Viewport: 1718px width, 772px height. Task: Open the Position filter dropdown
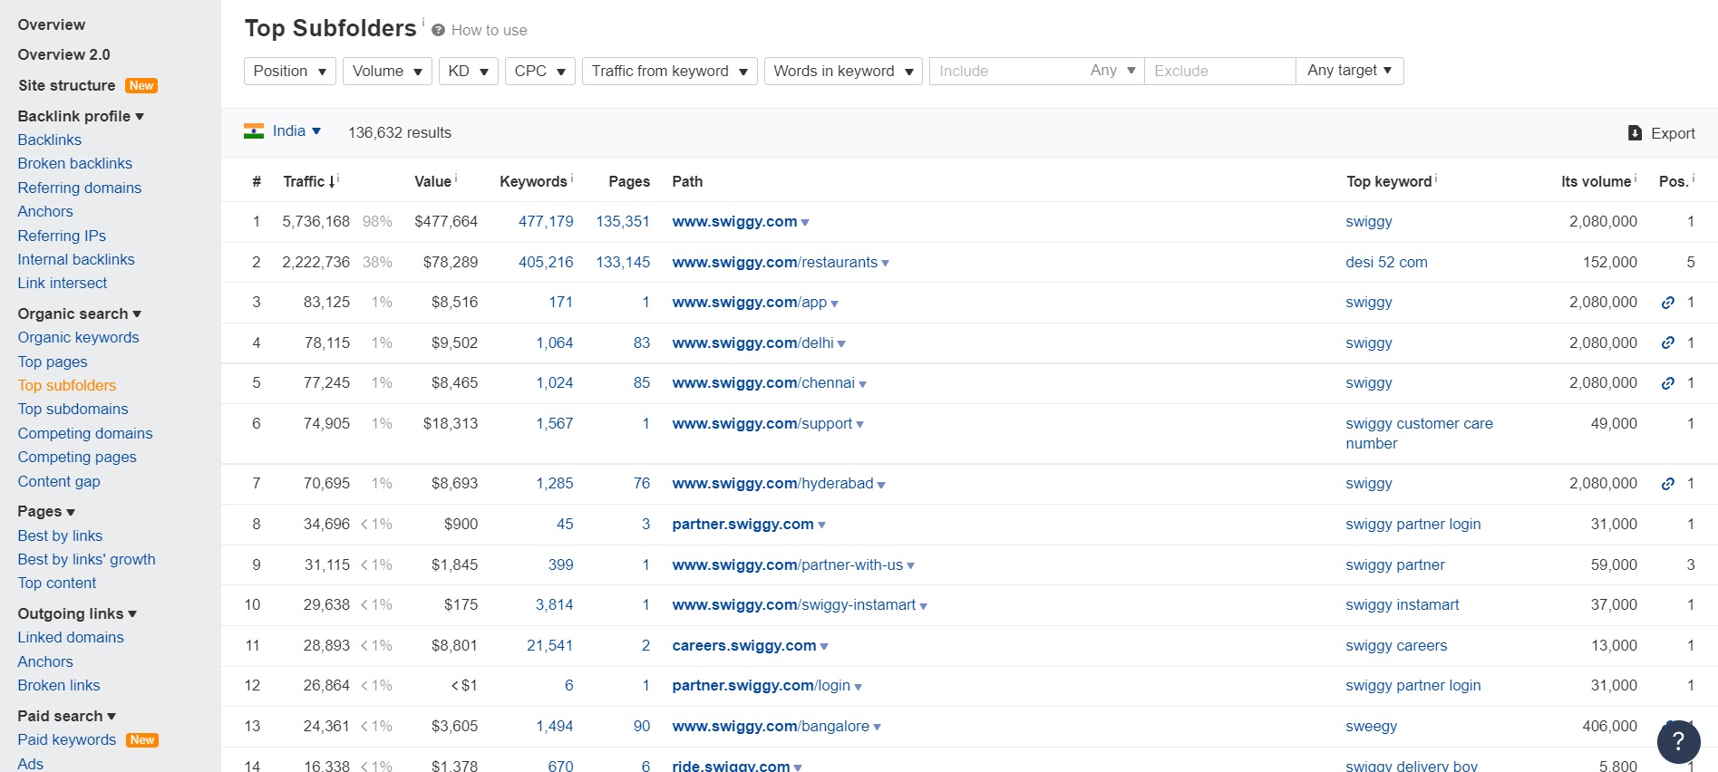290,71
